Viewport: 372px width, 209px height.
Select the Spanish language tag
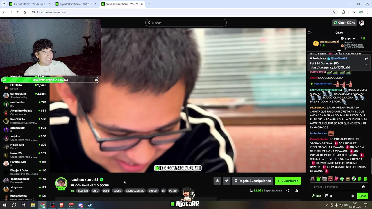(x=83, y=191)
